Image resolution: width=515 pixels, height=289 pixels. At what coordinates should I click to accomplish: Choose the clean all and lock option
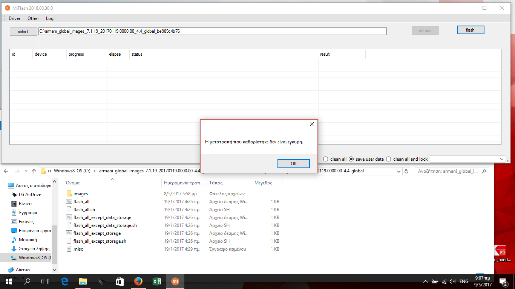(389, 159)
